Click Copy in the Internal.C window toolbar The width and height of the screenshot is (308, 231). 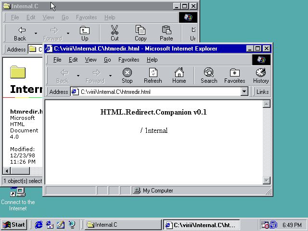point(141,33)
